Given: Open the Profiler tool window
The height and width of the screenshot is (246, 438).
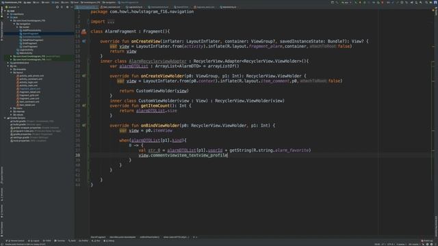Looking at the screenshot, I should tap(83, 241).
